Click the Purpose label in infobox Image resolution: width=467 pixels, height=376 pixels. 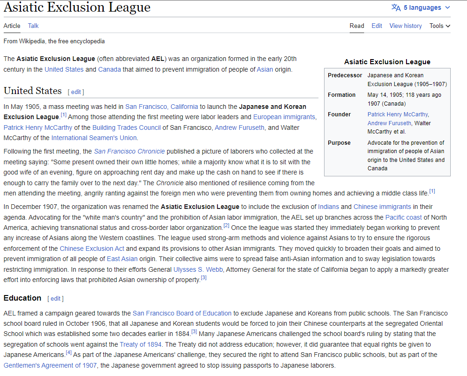339,142
